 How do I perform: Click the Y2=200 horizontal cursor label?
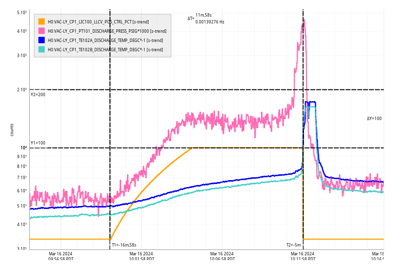click(38, 94)
